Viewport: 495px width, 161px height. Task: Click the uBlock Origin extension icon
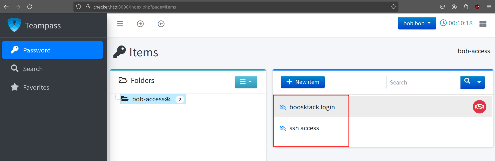pos(477,7)
